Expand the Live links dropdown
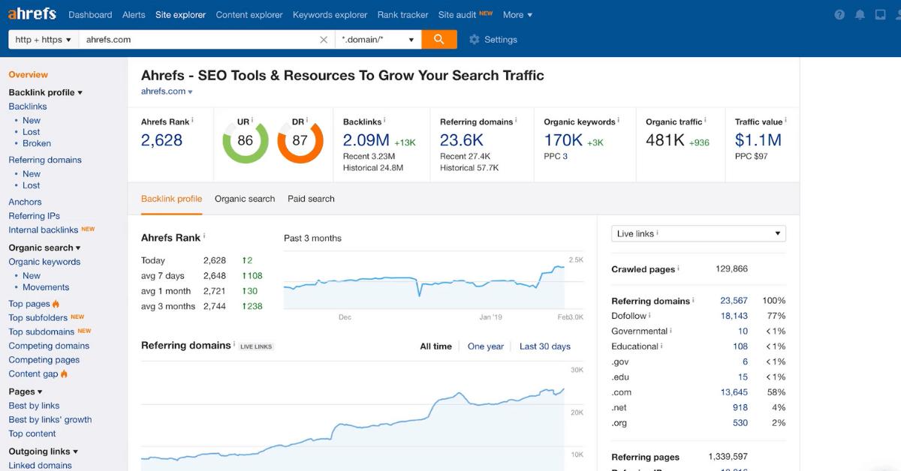Viewport: 901px width, 471px height. coord(698,234)
